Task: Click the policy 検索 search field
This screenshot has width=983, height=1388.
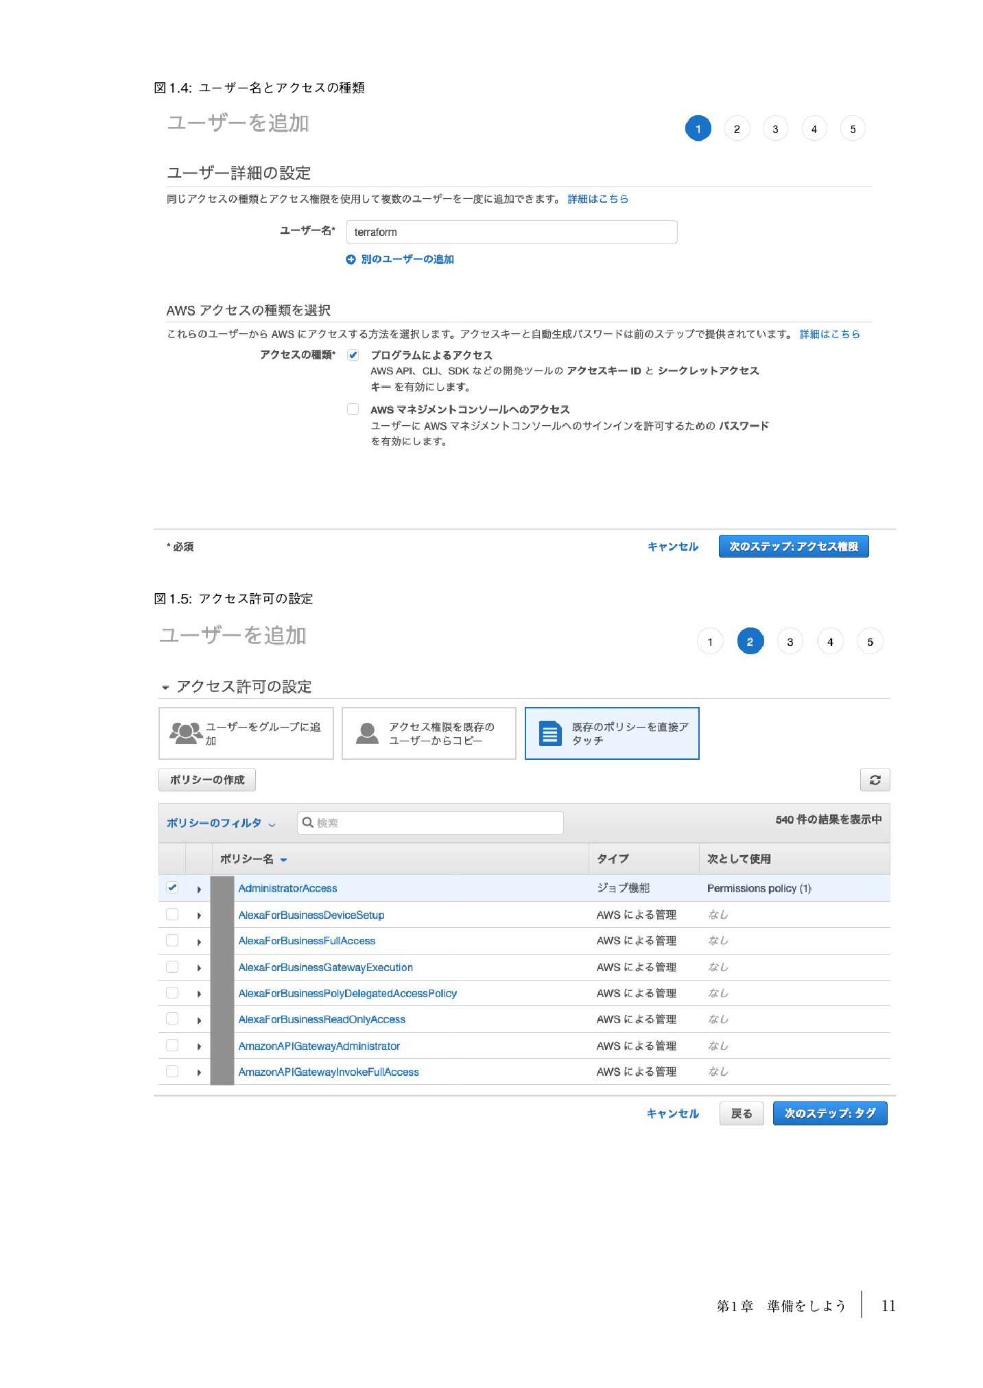Action: tap(430, 822)
